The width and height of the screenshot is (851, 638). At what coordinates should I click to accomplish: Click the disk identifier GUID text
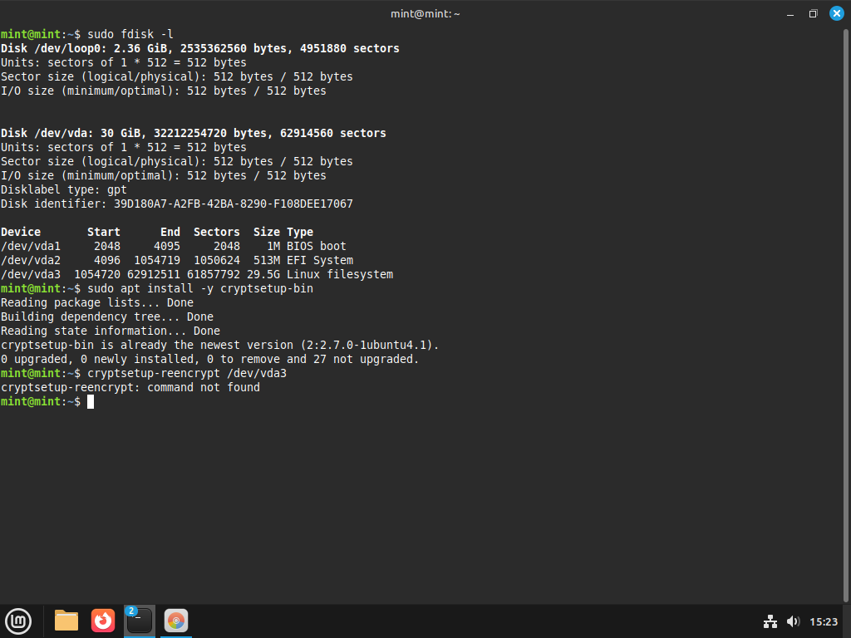point(234,204)
